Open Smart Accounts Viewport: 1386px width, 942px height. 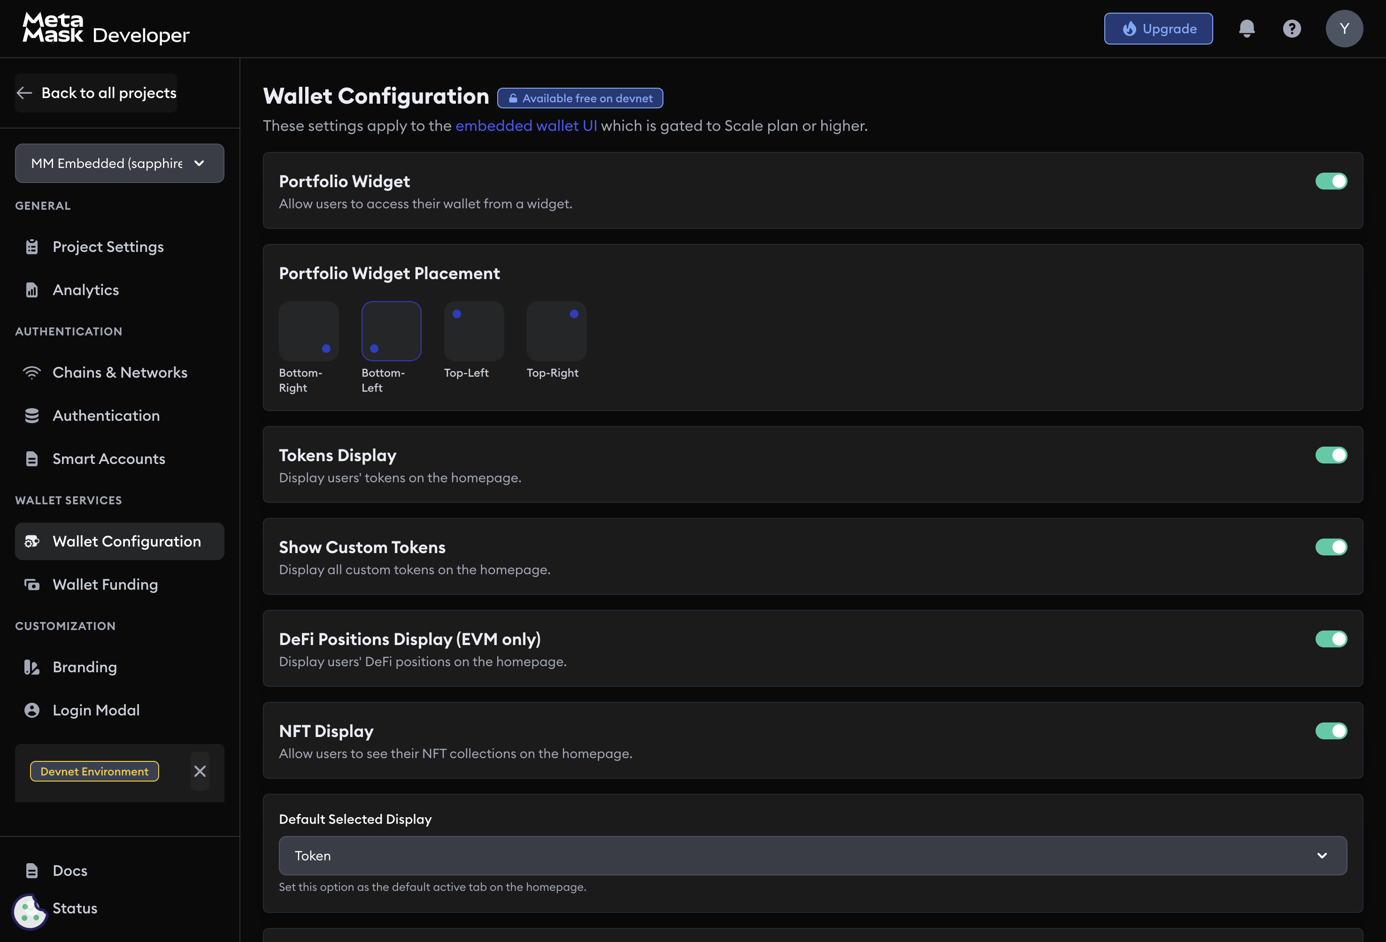119,459
